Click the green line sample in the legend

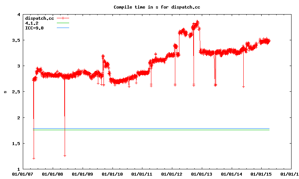click(x=63, y=23)
